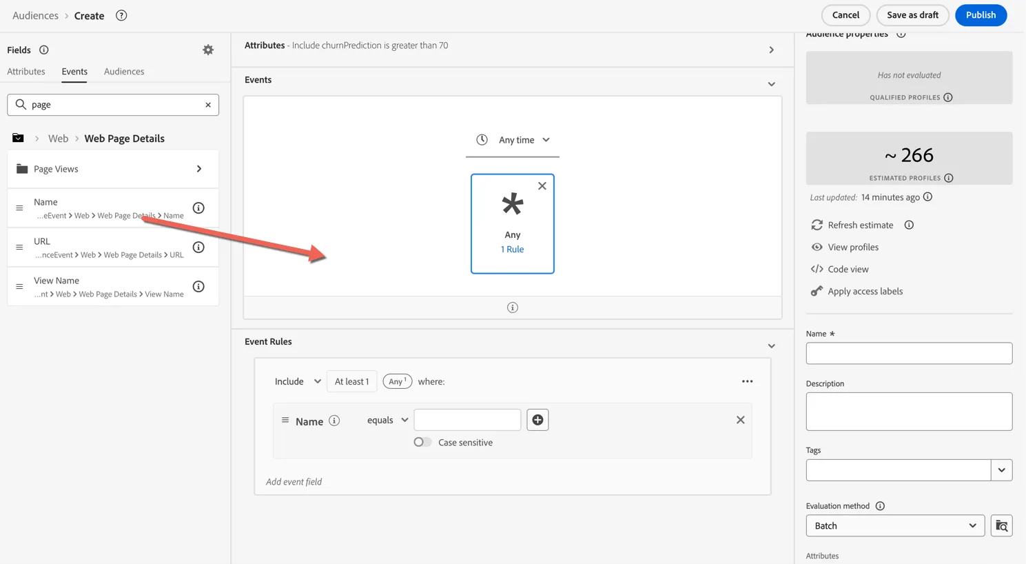The width and height of the screenshot is (1026, 564).
Task: Expand the Attributes section
Action: tap(772, 50)
